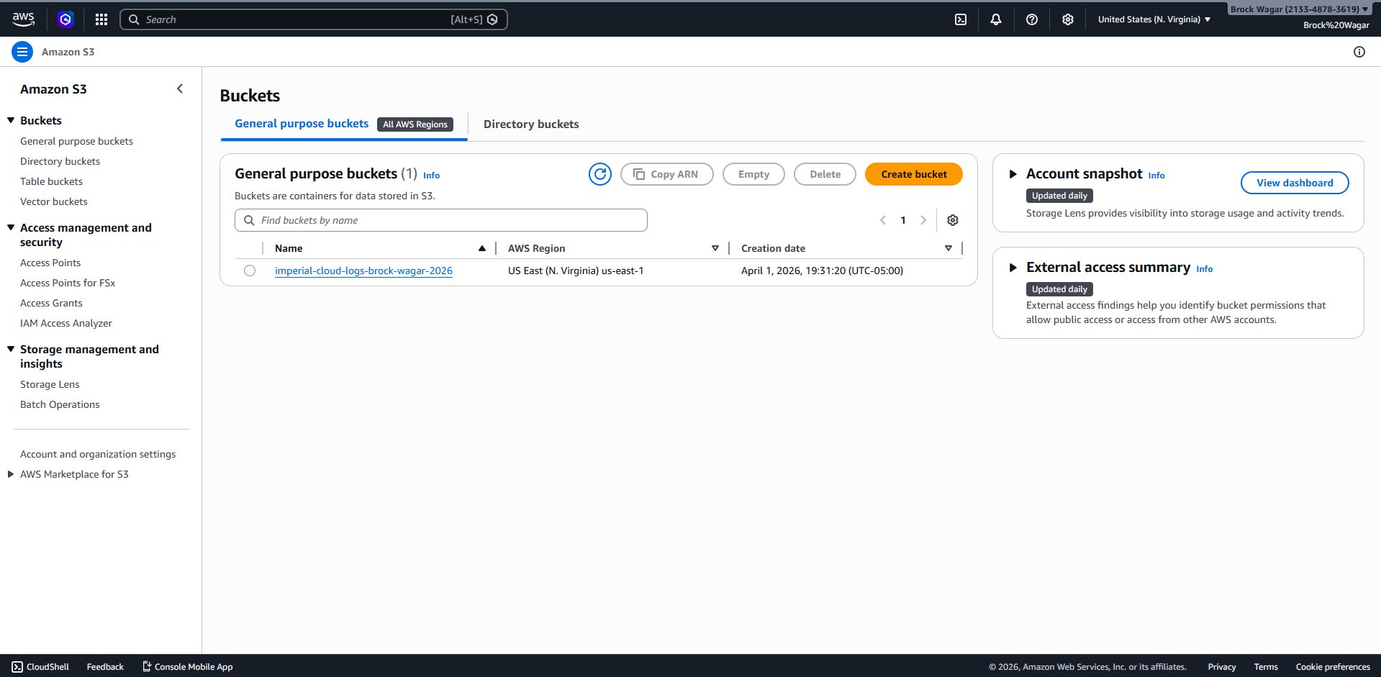
Task: Click the Copy ARN button
Action: tap(667, 174)
